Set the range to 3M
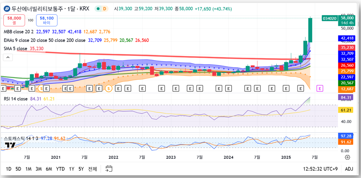Viewport: 361px width, 178px height. coord(39,169)
